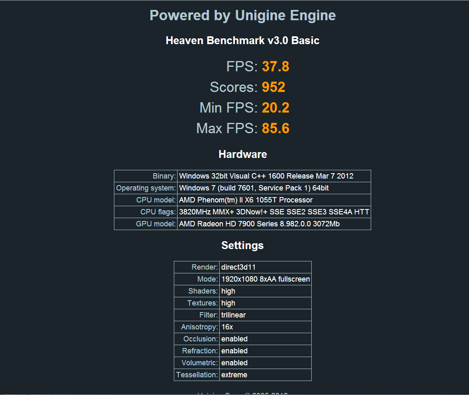Click the FPS value 37.8

(x=275, y=66)
